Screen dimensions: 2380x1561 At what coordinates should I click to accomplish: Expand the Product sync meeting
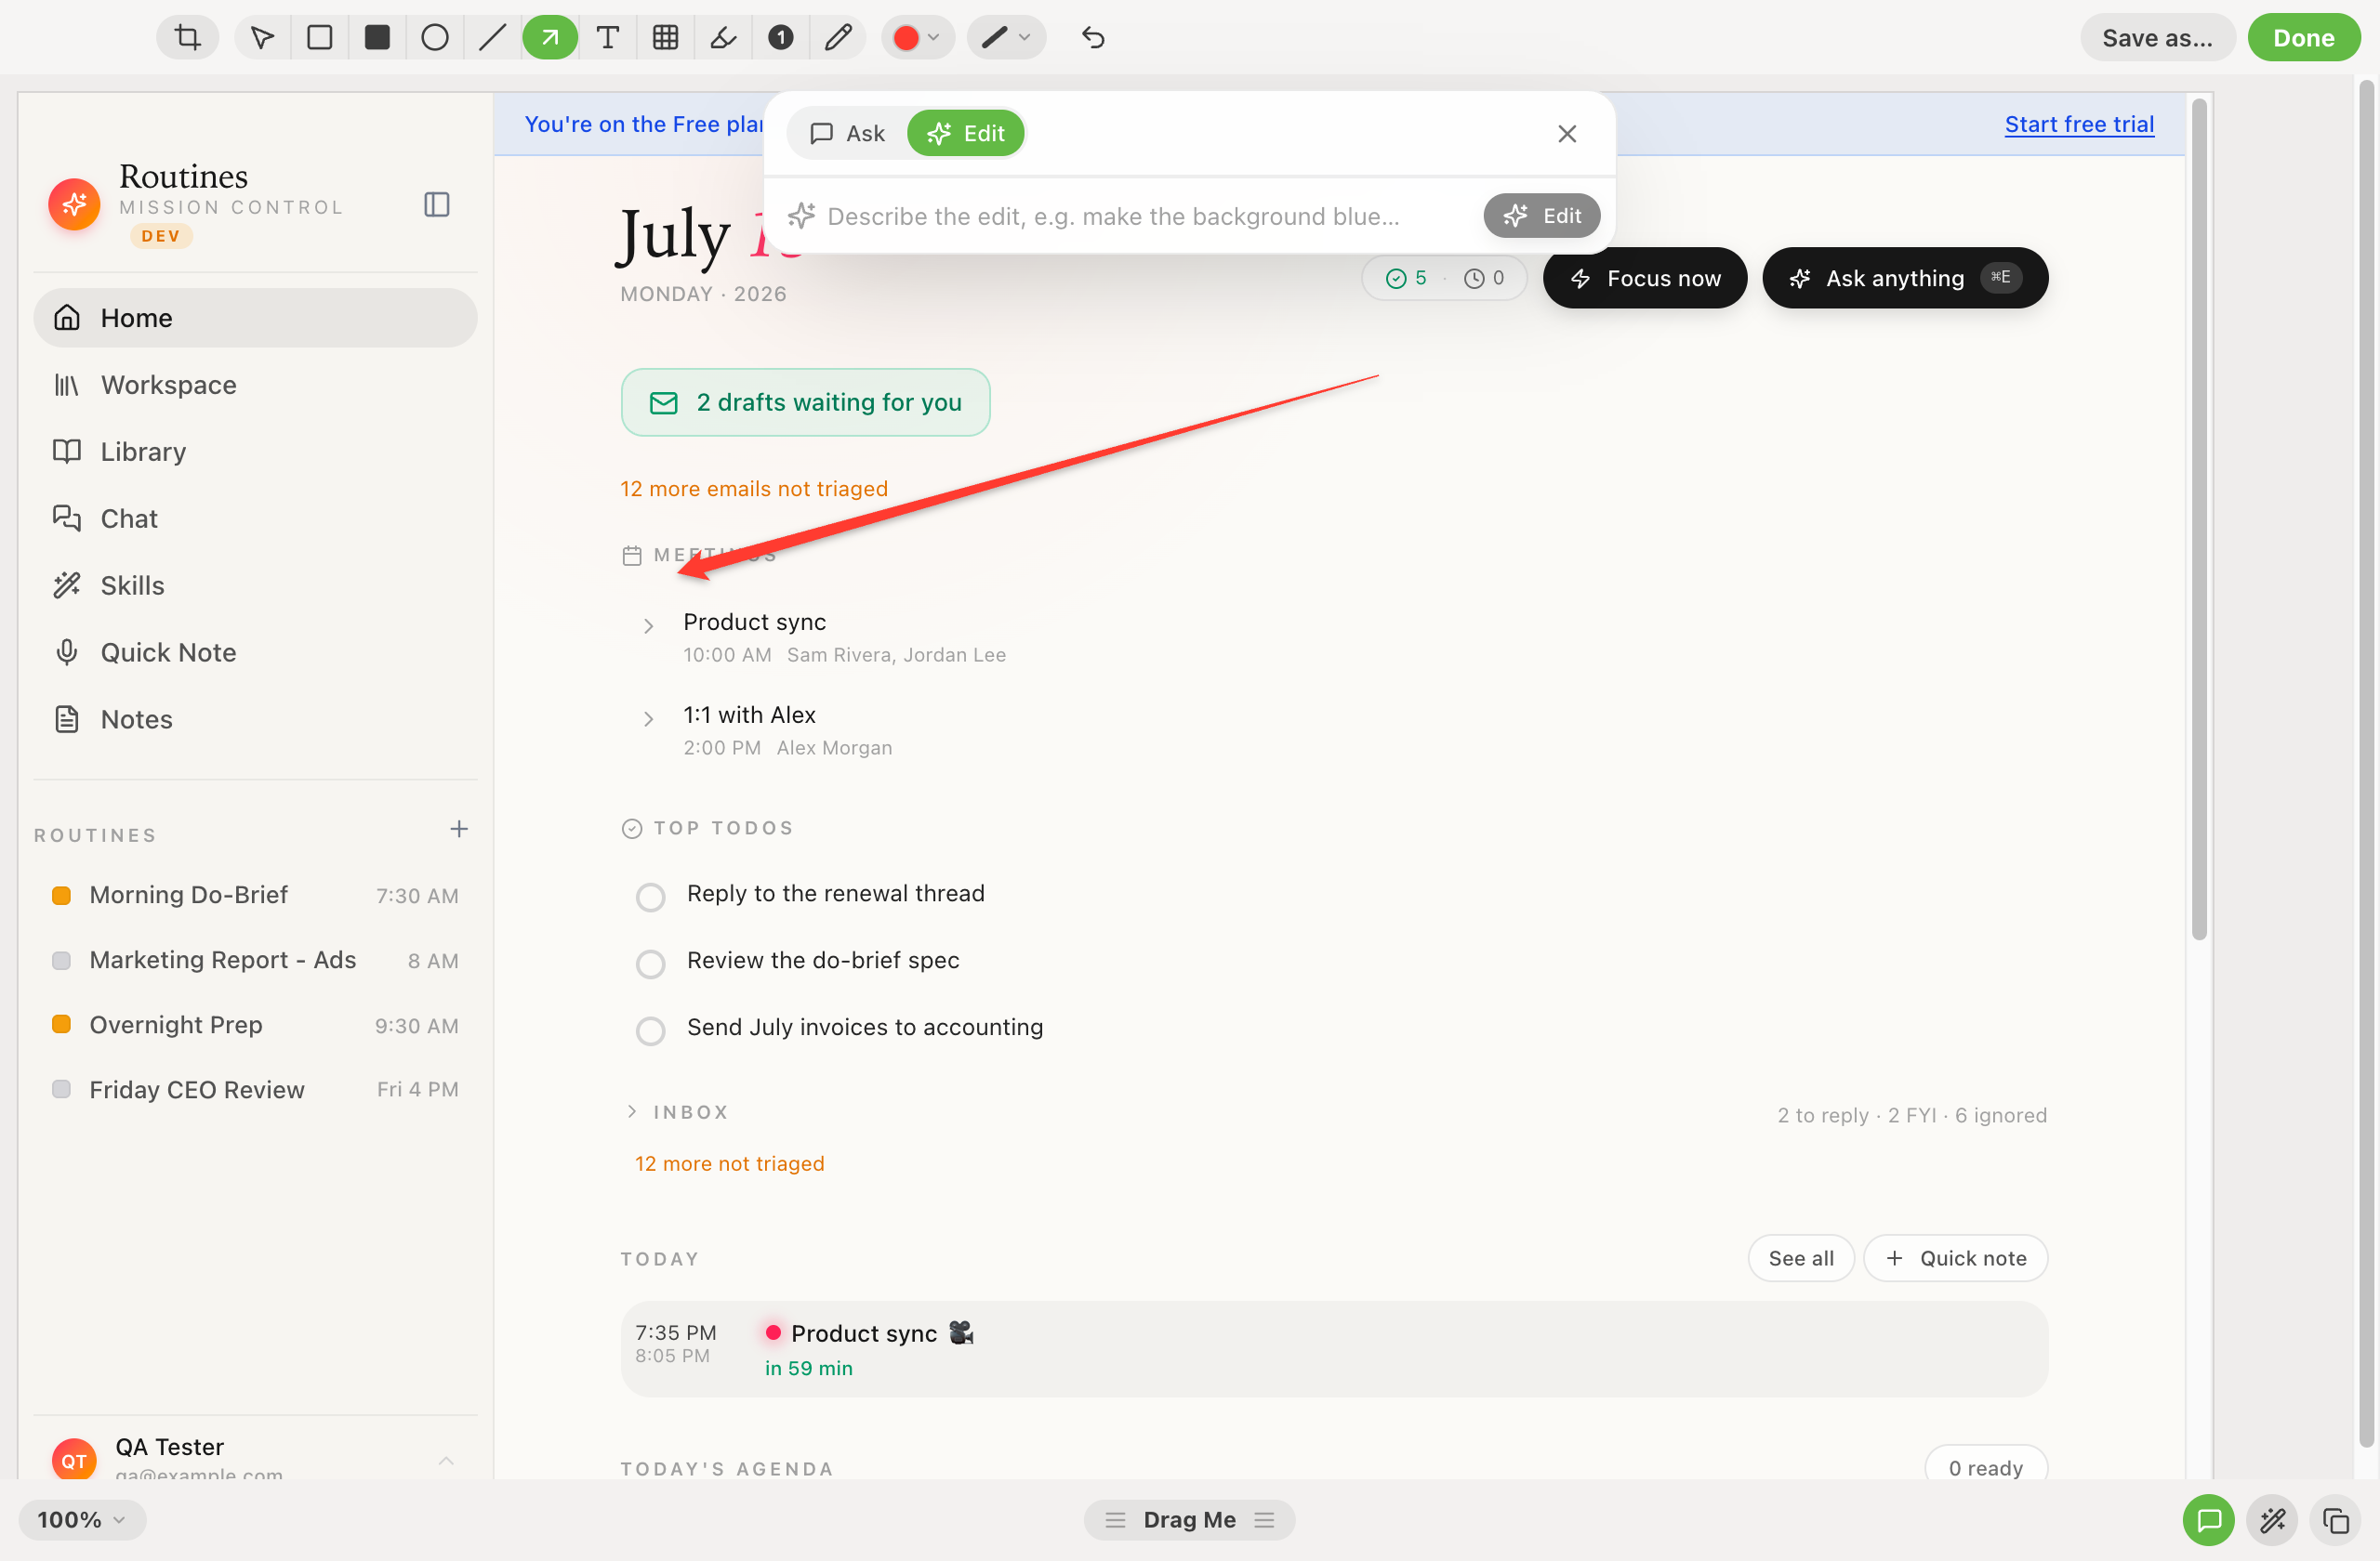tap(649, 625)
